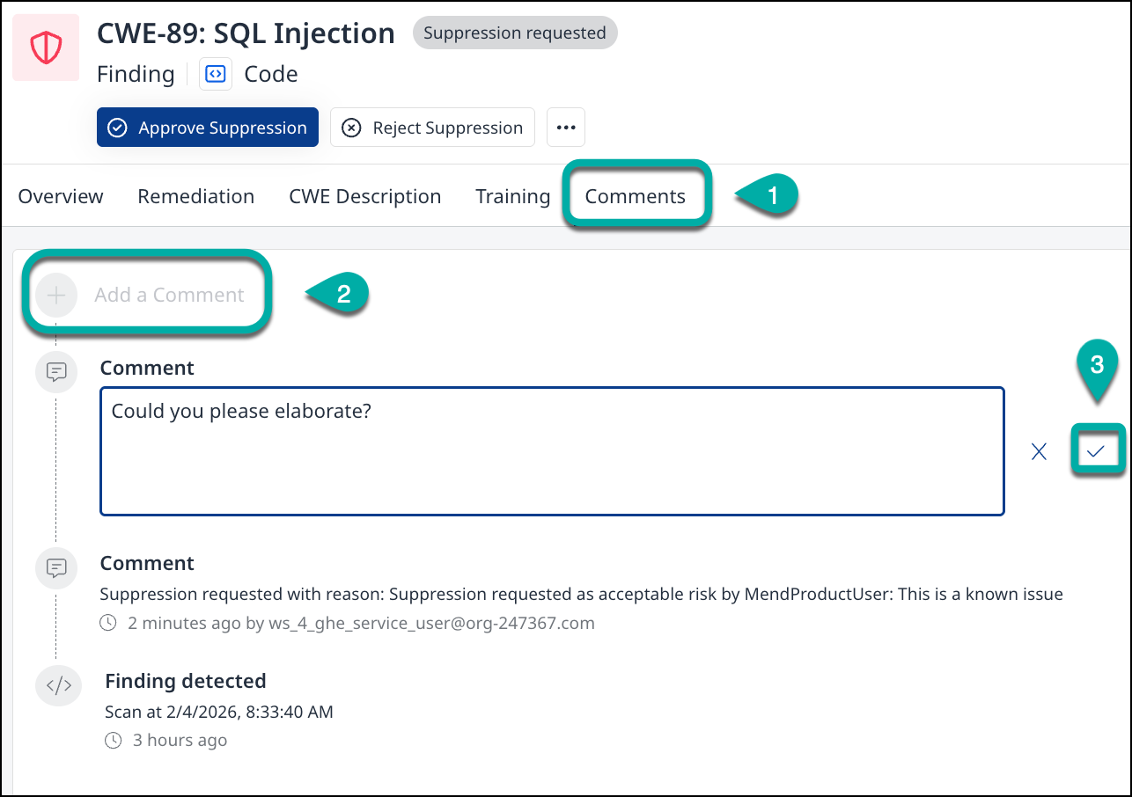Click the clock icon beside 2 minutes ago
Screen dimensions: 1132x797
(x=109, y=624)
